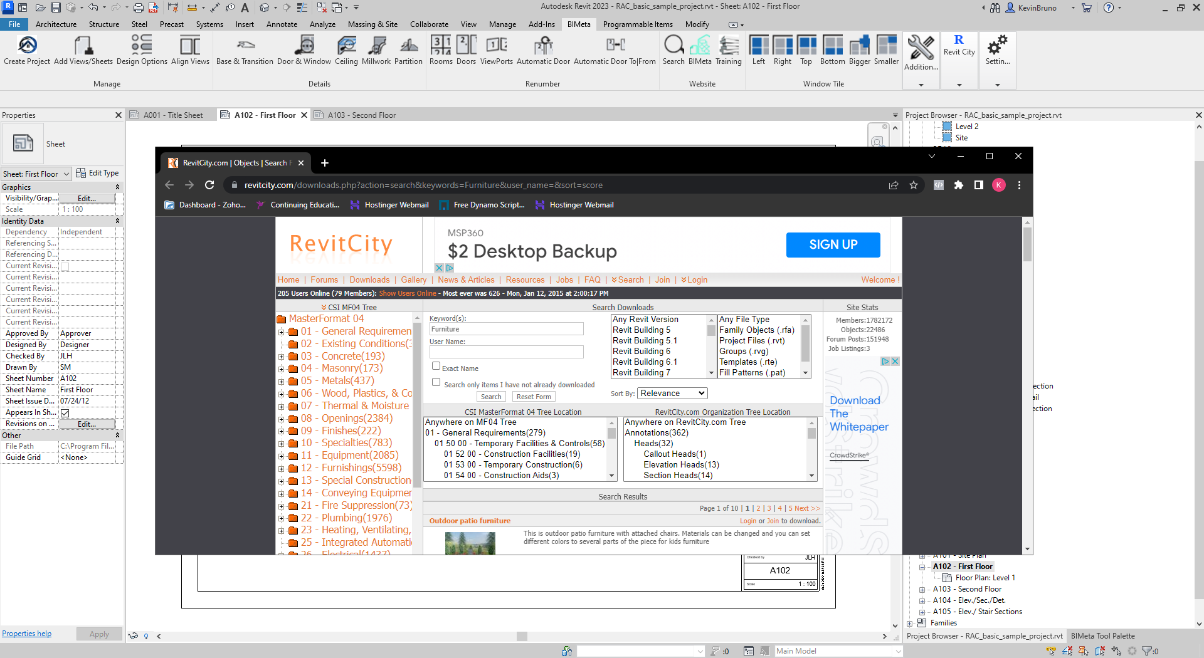Expand the A103 - Second Floor sheet node
1204x658 pixels.
922,590
